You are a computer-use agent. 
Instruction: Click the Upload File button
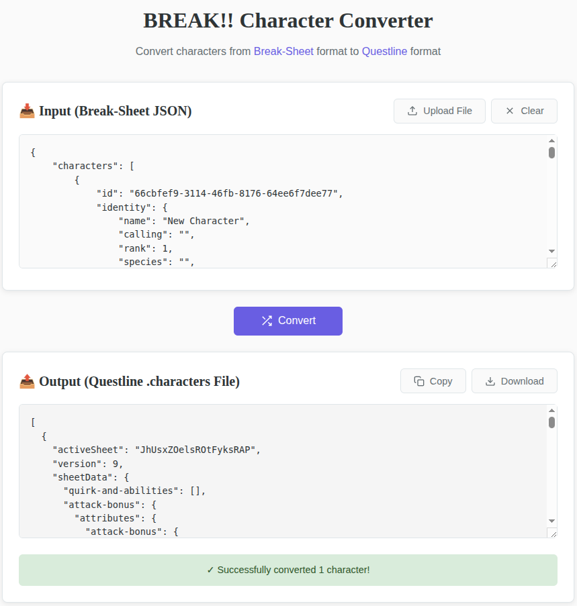pos(439,111)
